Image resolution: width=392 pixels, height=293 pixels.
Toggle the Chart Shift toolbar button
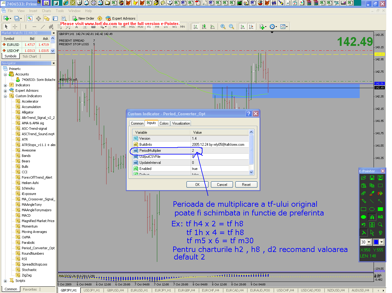251,27
